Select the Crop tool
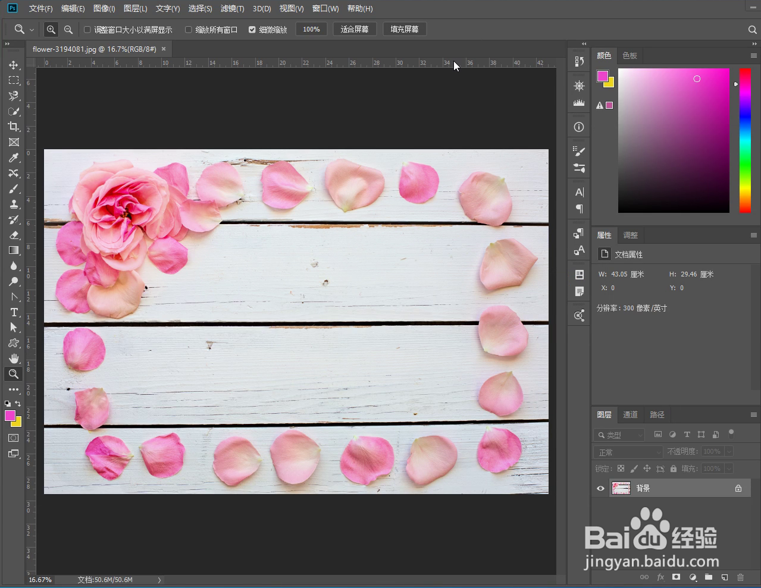This screenshot has height=588, width=761. click(x=14, y=127)
